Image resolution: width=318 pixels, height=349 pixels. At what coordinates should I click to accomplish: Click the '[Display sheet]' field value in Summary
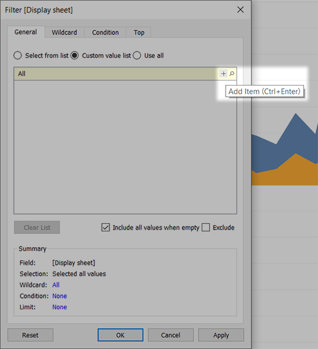pyautogui.click(x=74, y=263)
